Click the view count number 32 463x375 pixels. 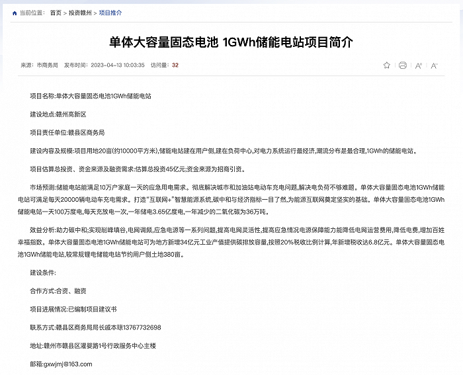175,65
